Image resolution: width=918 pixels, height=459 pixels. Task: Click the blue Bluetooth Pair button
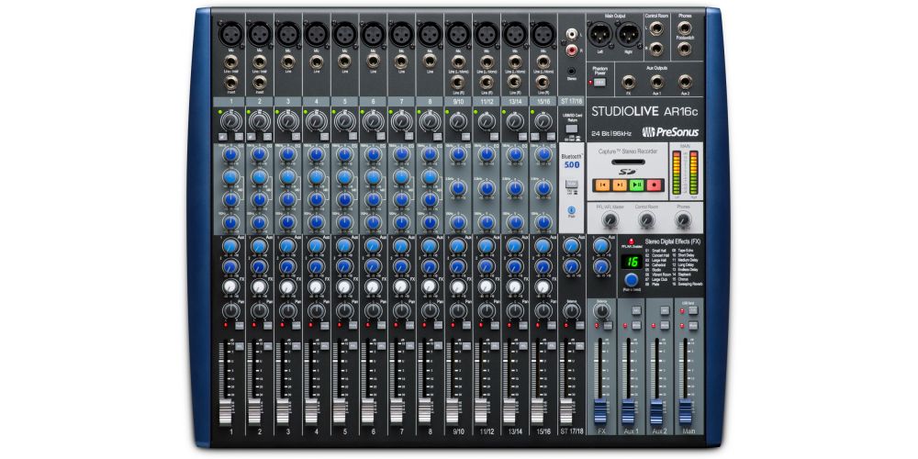pos(572,209)
